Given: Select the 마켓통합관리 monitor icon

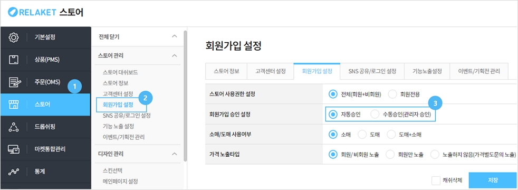Looking at the screenshot, I should pyautogui.click(x=13, y=149).
